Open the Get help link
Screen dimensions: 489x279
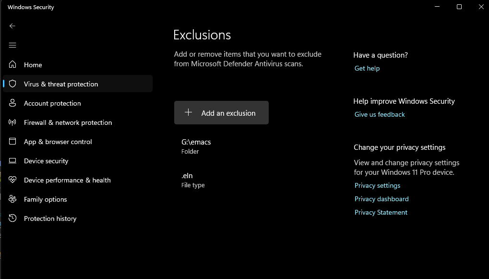[367, 68]
